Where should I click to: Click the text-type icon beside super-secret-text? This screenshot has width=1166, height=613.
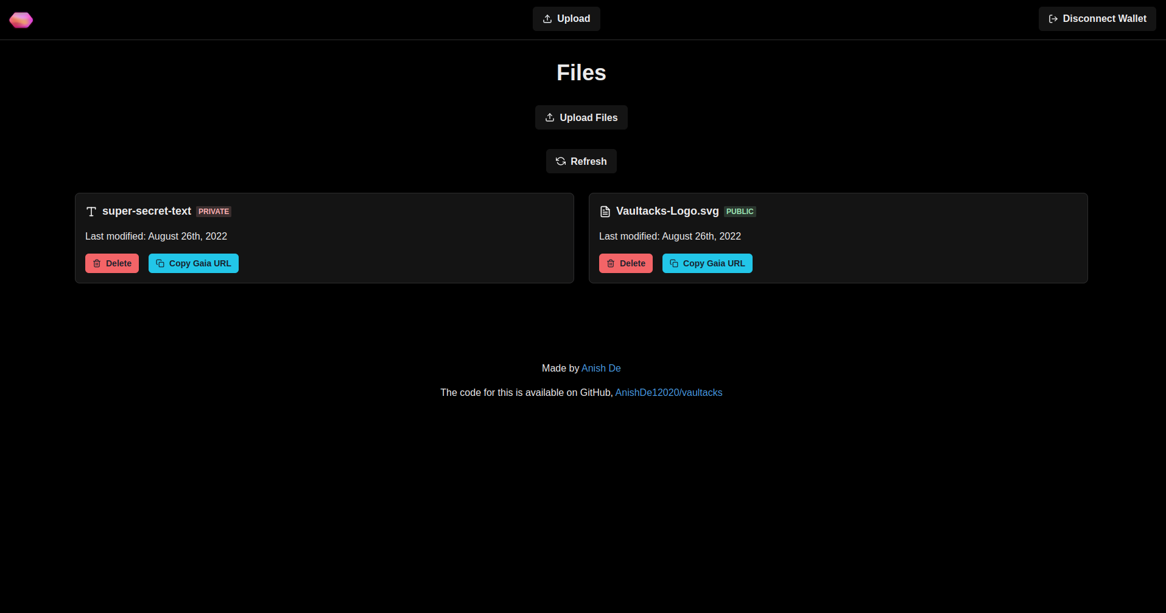point(91,211)
